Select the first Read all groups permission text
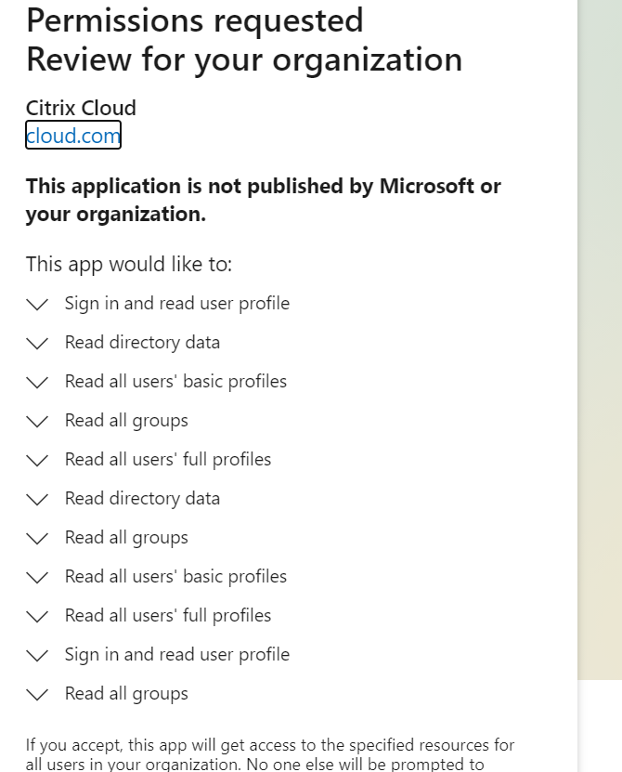 coord(126,421)
